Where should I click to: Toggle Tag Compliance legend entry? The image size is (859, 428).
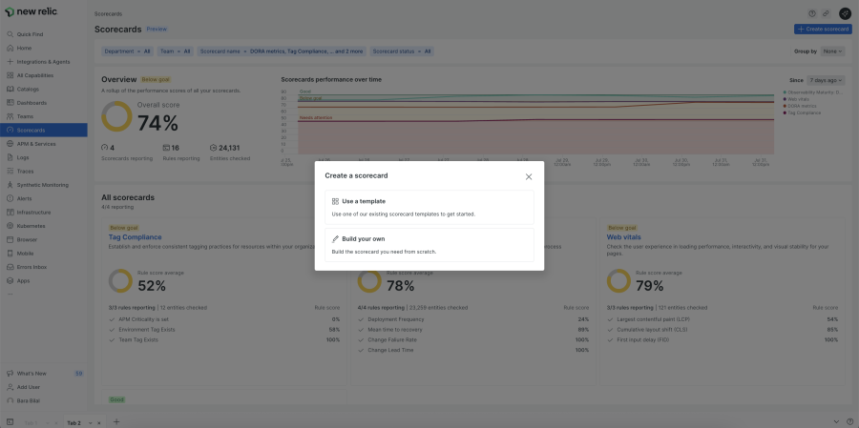(x=802, y=112)
